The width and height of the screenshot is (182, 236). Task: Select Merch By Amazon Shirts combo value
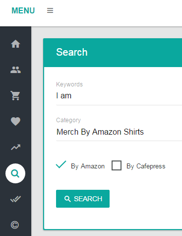tap(100, 132)
